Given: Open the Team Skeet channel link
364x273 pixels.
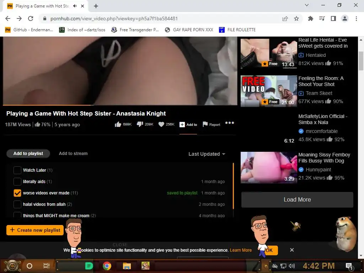Looking at the screenshot, I should click(319, 93).
